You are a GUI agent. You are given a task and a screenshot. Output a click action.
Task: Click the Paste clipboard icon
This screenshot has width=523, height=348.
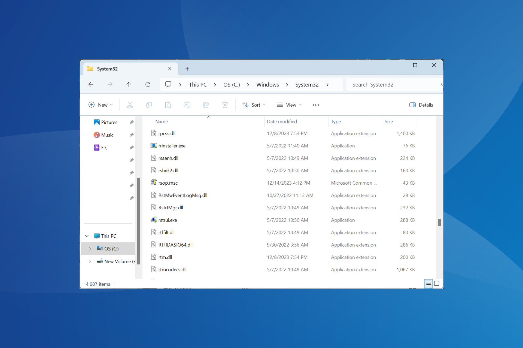pyautogui.click(x=168, y=105)
